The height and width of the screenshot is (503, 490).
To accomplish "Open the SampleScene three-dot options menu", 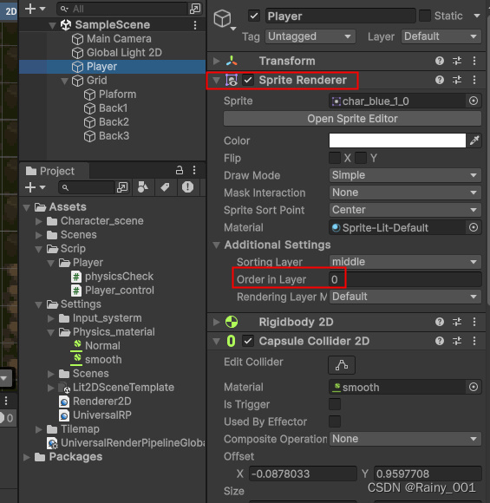I will click(x=195, y=25).
